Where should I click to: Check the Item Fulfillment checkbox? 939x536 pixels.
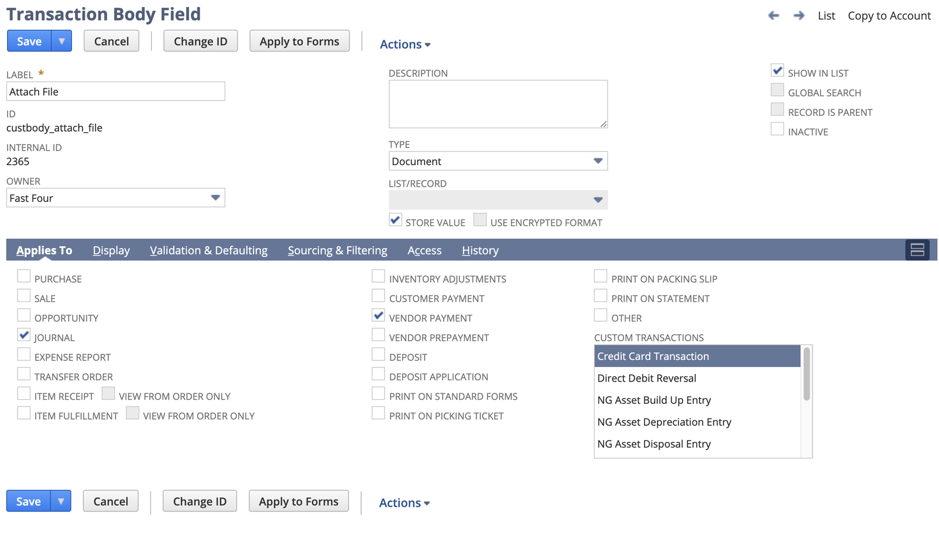tap(24, 413)
